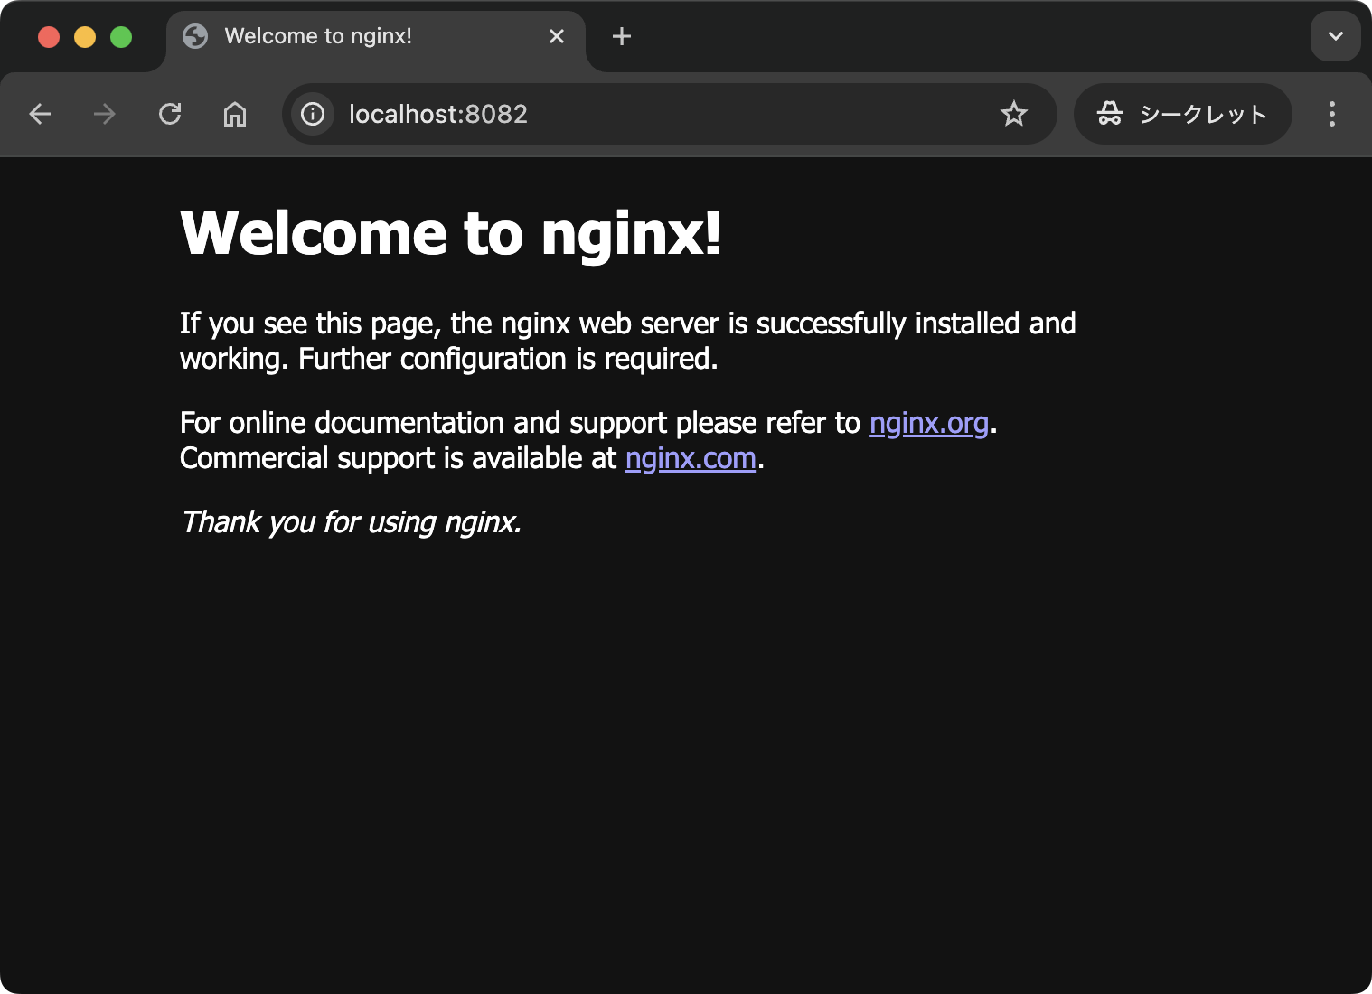Image resolution: width=1372 pixels, height=994 pixels.
Task: Expand the tab search chevron
Action: click(1335, 36)
